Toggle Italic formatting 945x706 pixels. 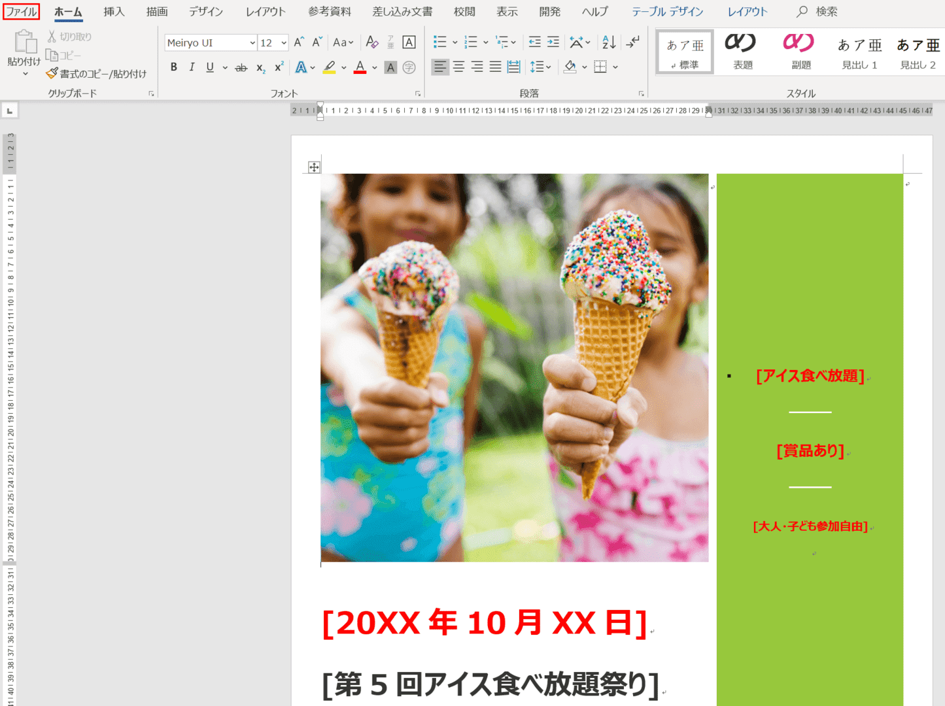coord(192,67)
